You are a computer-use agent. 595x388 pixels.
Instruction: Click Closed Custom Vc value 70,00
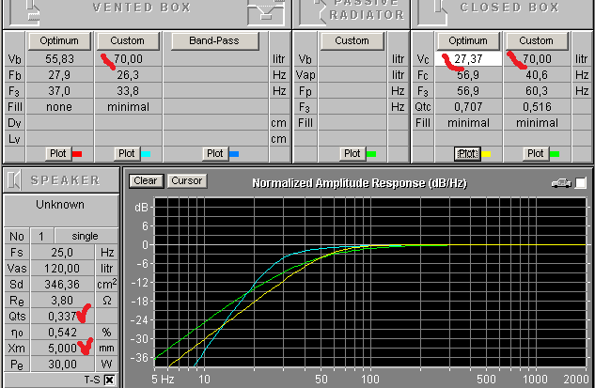(x=537, y=59)
